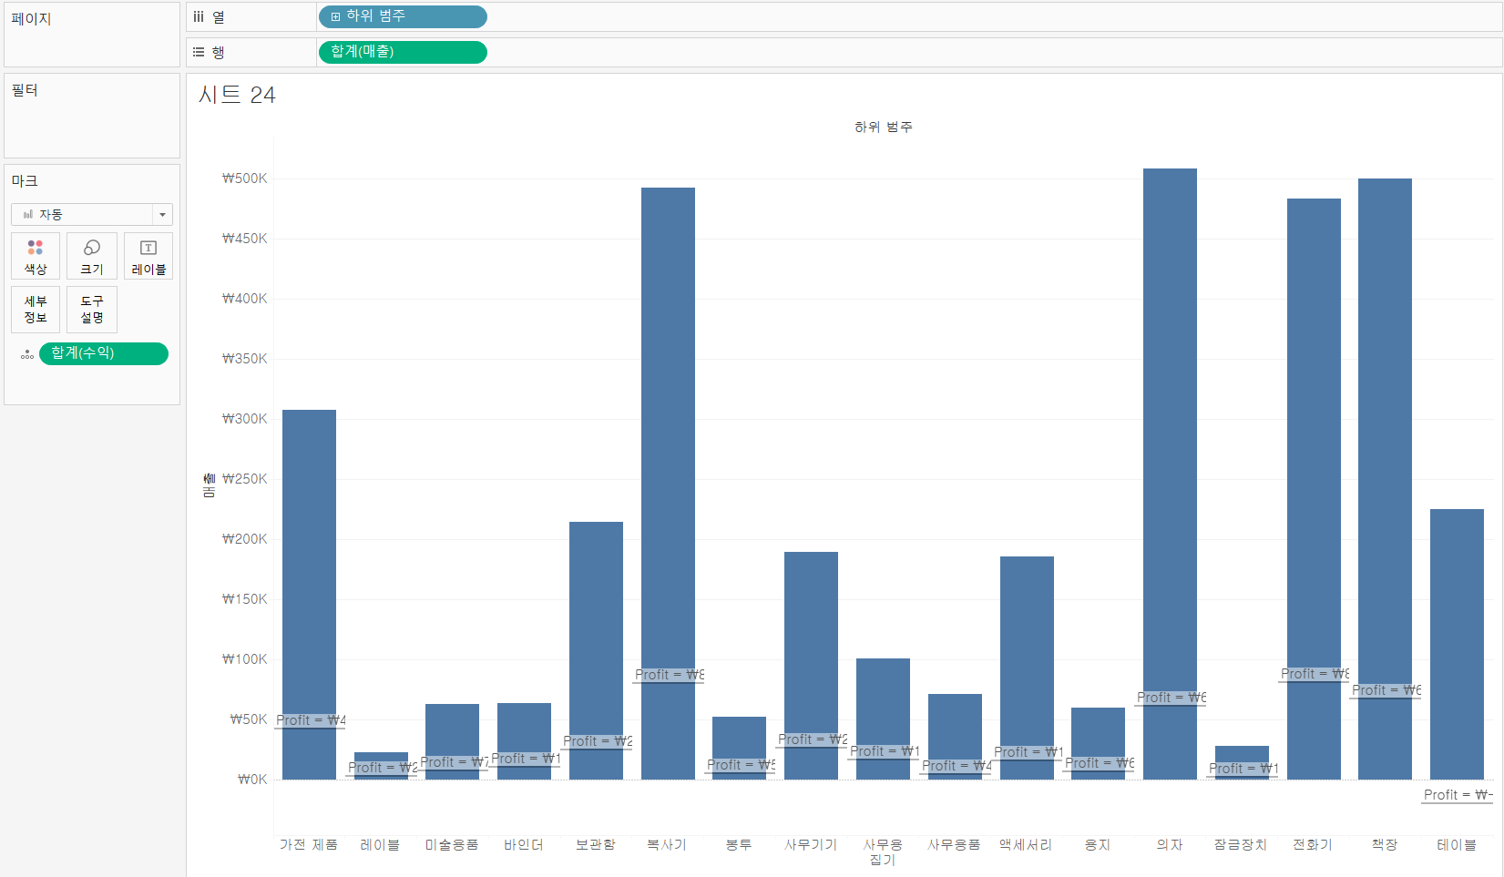Image resolution: width=1504 pixels, height=877 pixels.
Task: Click the 미술용품 axis label
Action: click(x=452, y=845)
